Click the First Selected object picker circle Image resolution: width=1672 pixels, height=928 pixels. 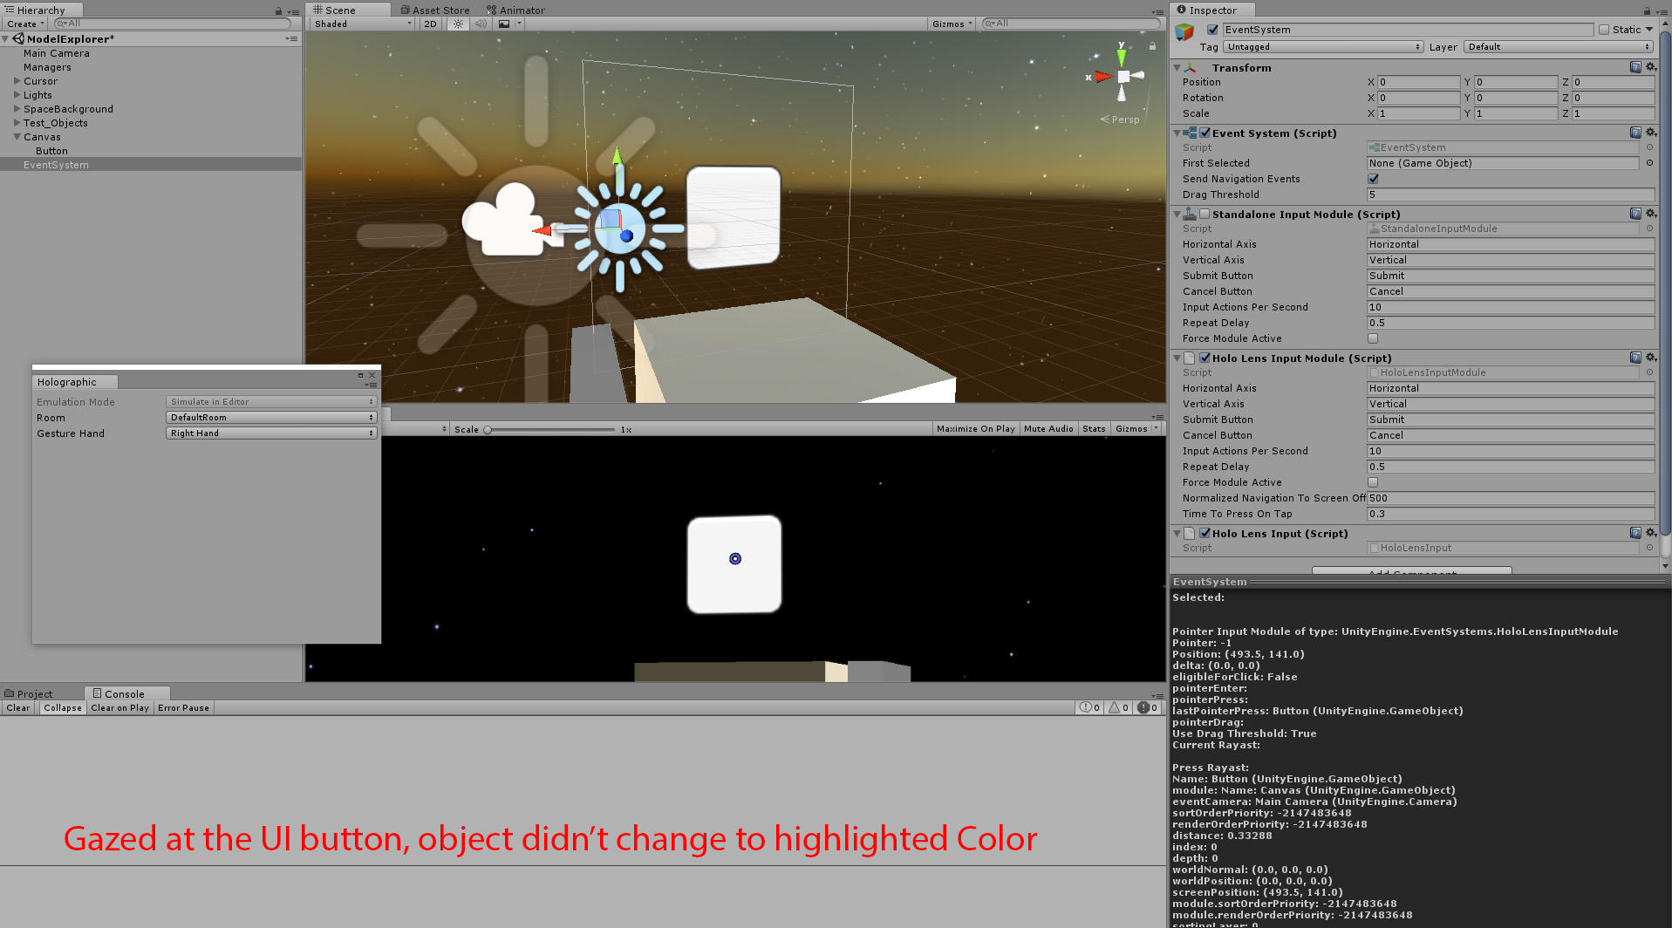click(1648, 163)
